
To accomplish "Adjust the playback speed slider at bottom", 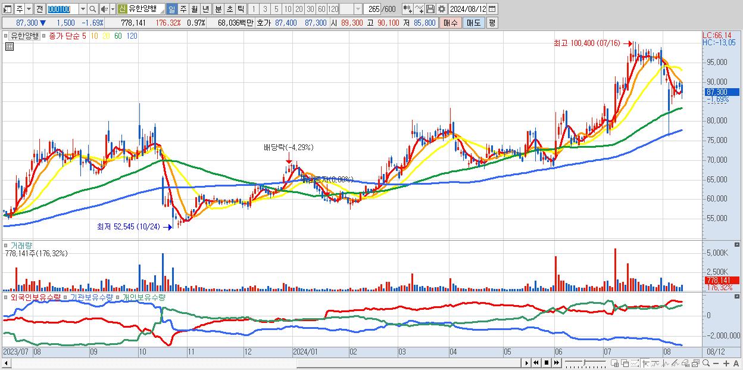I will (585, 363).
